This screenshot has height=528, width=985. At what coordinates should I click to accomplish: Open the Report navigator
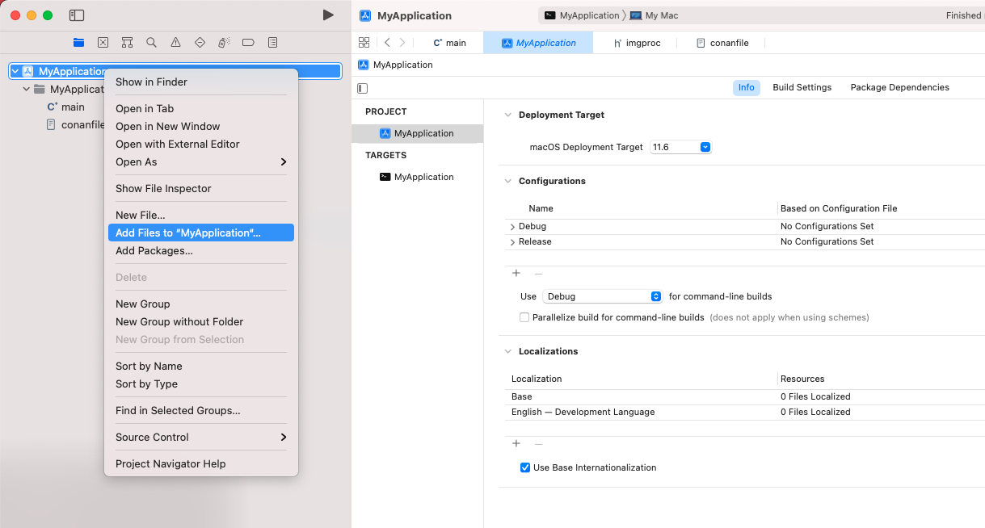coord(272,42)
